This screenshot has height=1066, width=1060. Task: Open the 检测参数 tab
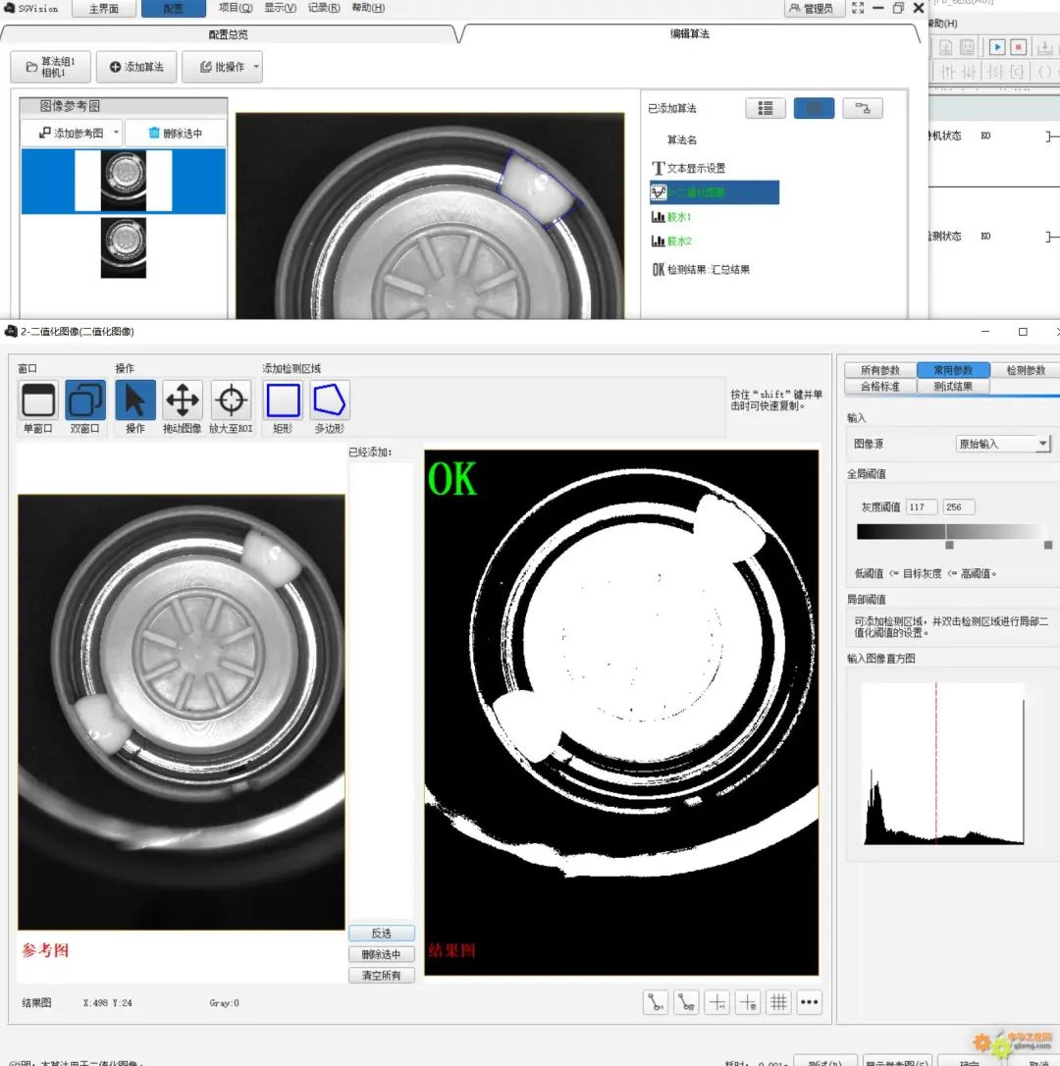pyautogui.click(x=1026, y=370)
